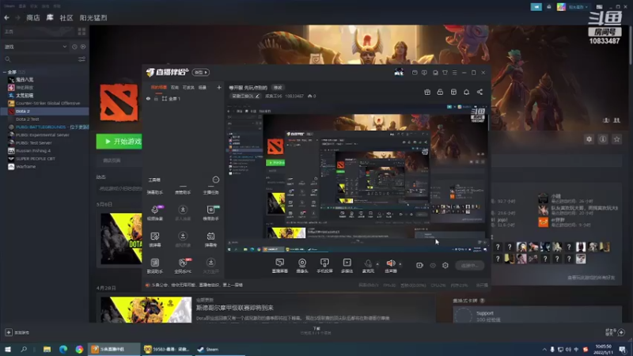
Task: Click Dota 2 info icon in Steam
Action: click(x=603, y=139)
